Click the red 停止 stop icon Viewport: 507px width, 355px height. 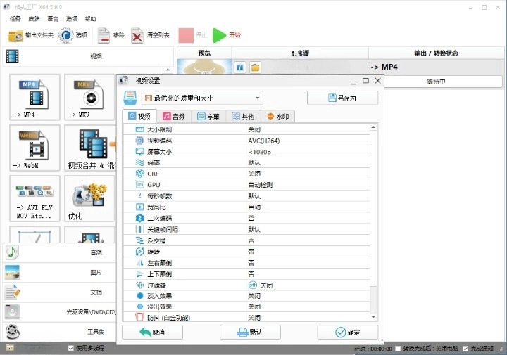tap(186, 35)
